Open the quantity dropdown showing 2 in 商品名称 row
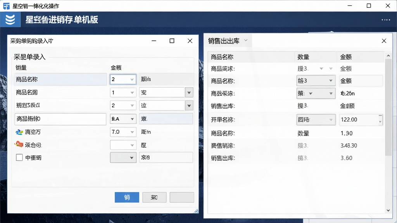Image resolution: width=397 pixels, height=223 pixels. [123, 79]
